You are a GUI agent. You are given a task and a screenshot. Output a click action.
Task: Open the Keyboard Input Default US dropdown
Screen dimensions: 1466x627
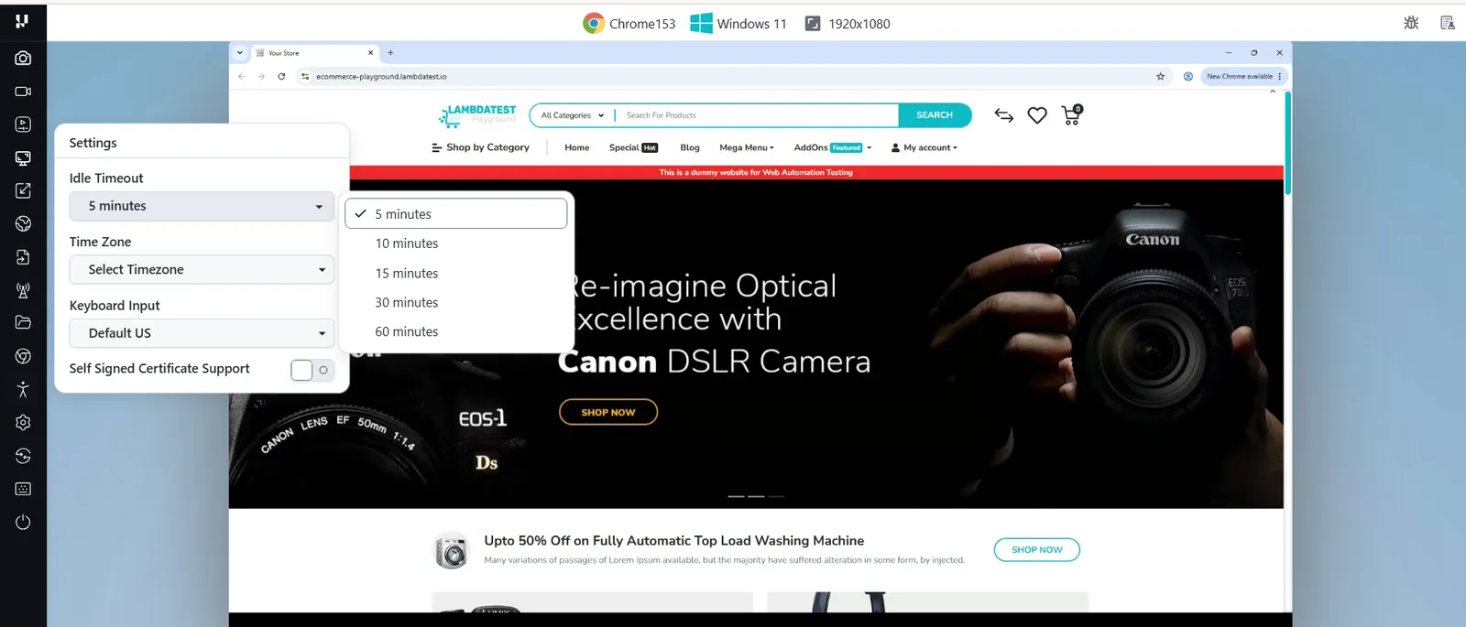(202, 333)
